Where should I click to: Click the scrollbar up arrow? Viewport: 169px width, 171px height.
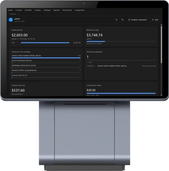pyautogui.click(x=161, y=25)
